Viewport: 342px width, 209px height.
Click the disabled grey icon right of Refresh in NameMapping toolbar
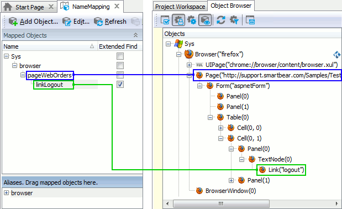(135, 22)
